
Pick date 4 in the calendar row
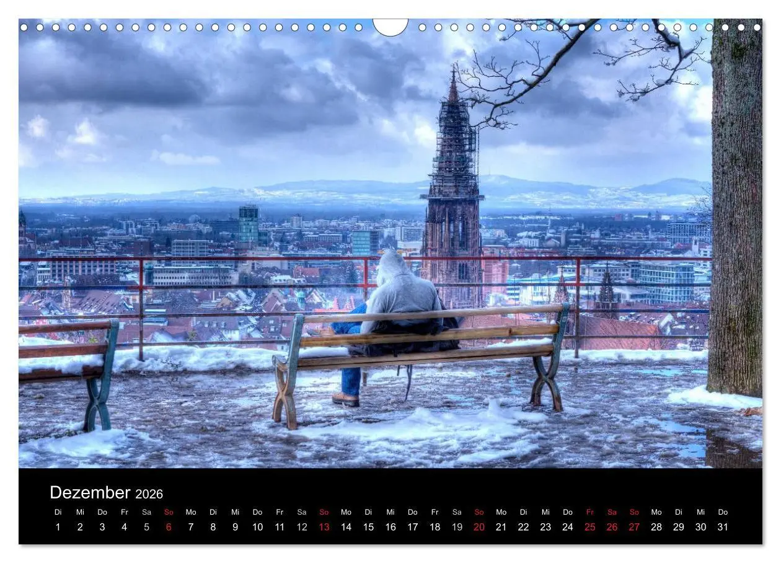point(124,527)
